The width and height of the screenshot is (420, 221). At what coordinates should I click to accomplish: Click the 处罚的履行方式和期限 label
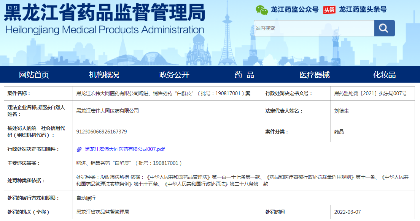(33, 198)
